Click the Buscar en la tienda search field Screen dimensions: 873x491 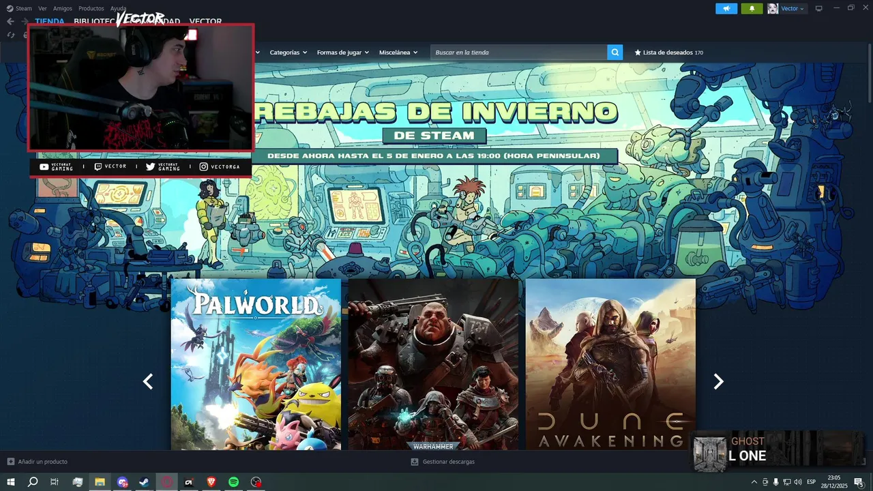(519, 53)
